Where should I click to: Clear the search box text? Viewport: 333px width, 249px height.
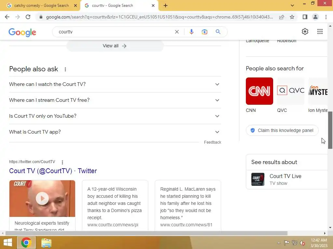point(177,32)
